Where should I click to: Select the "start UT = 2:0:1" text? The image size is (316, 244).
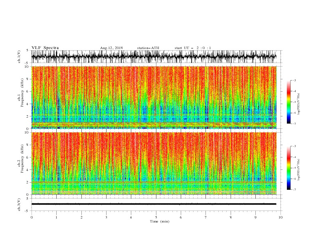(193, 48)
